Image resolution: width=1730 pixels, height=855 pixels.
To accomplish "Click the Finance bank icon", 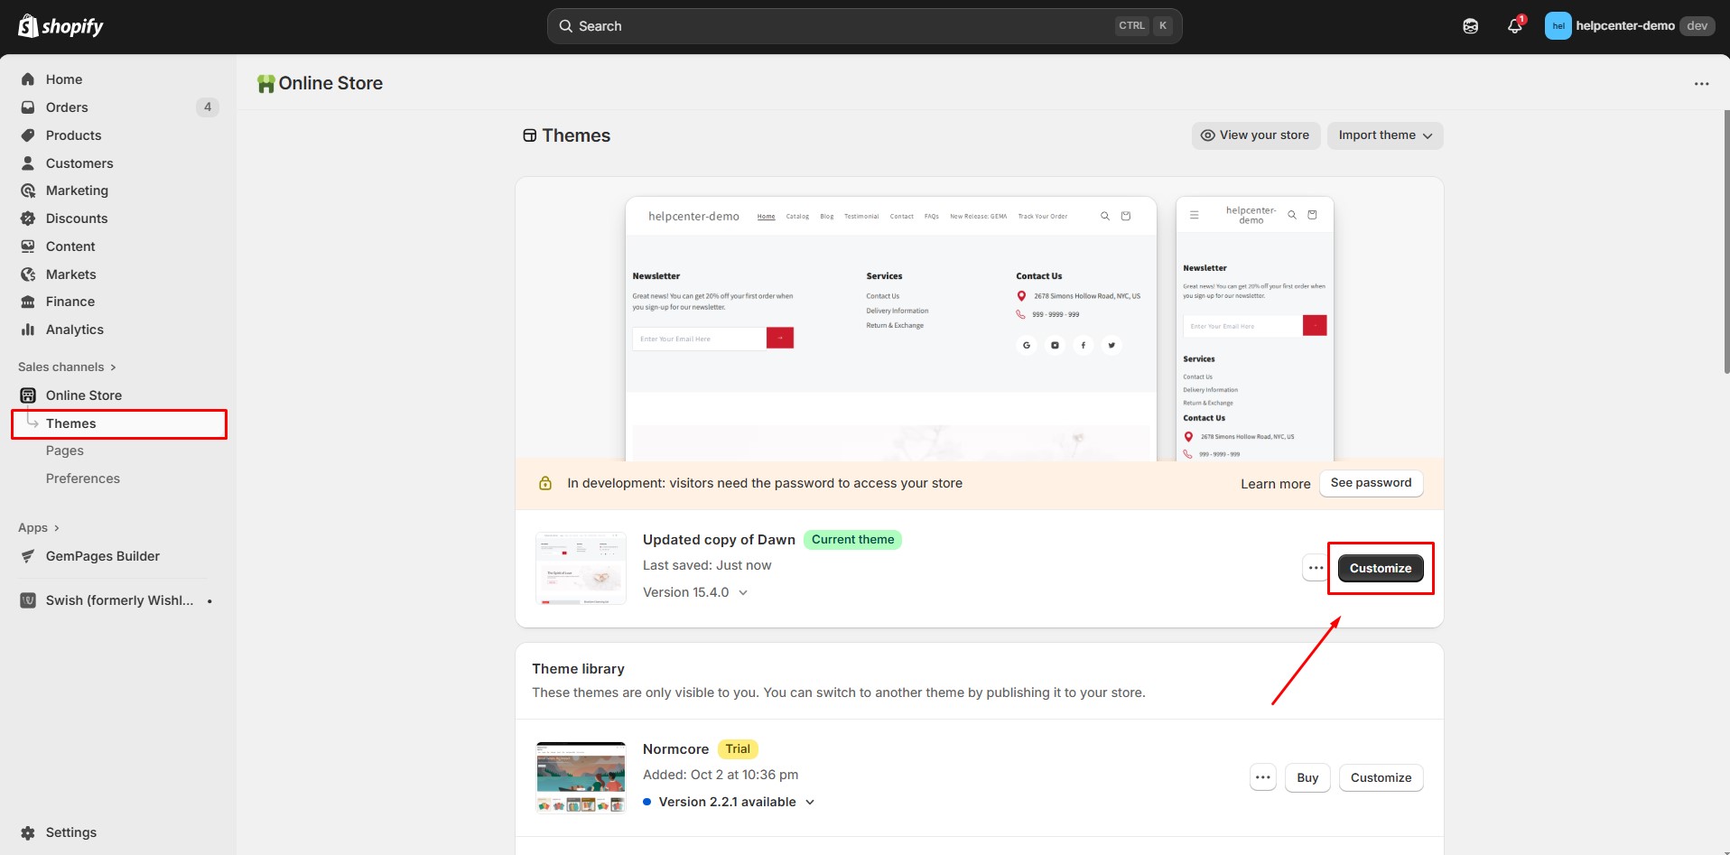I will pos(28,302).
